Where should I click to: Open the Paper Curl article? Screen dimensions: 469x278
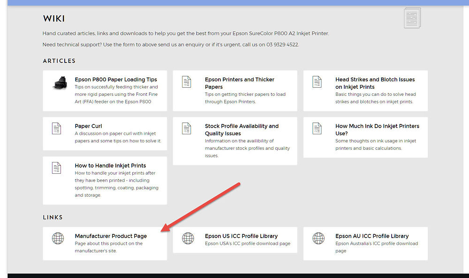pos(88,126)
